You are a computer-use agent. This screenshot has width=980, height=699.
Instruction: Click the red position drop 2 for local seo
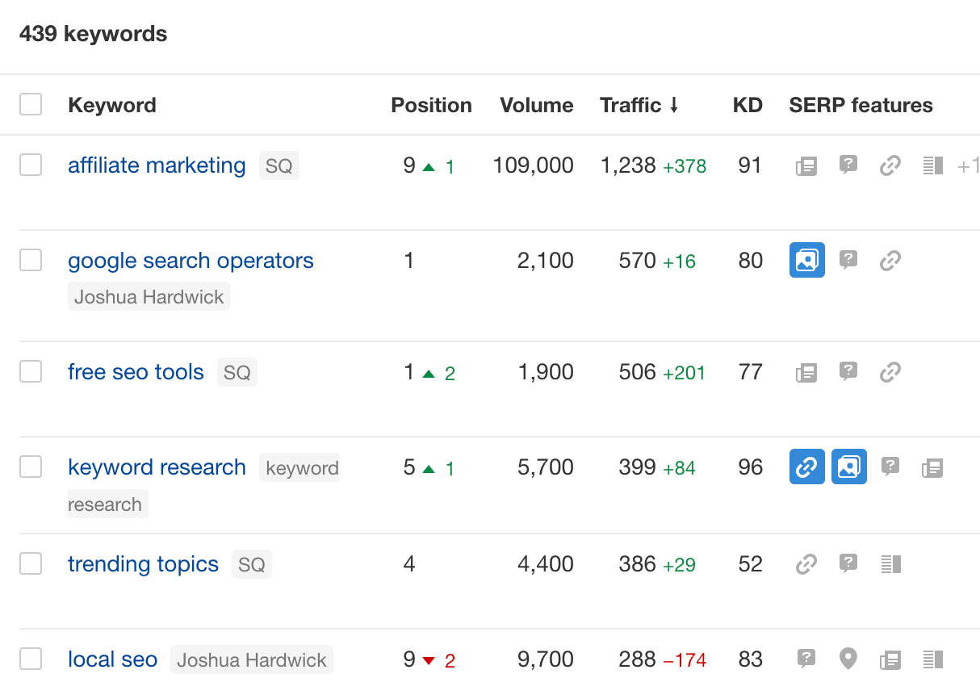[x=439, y=660]
